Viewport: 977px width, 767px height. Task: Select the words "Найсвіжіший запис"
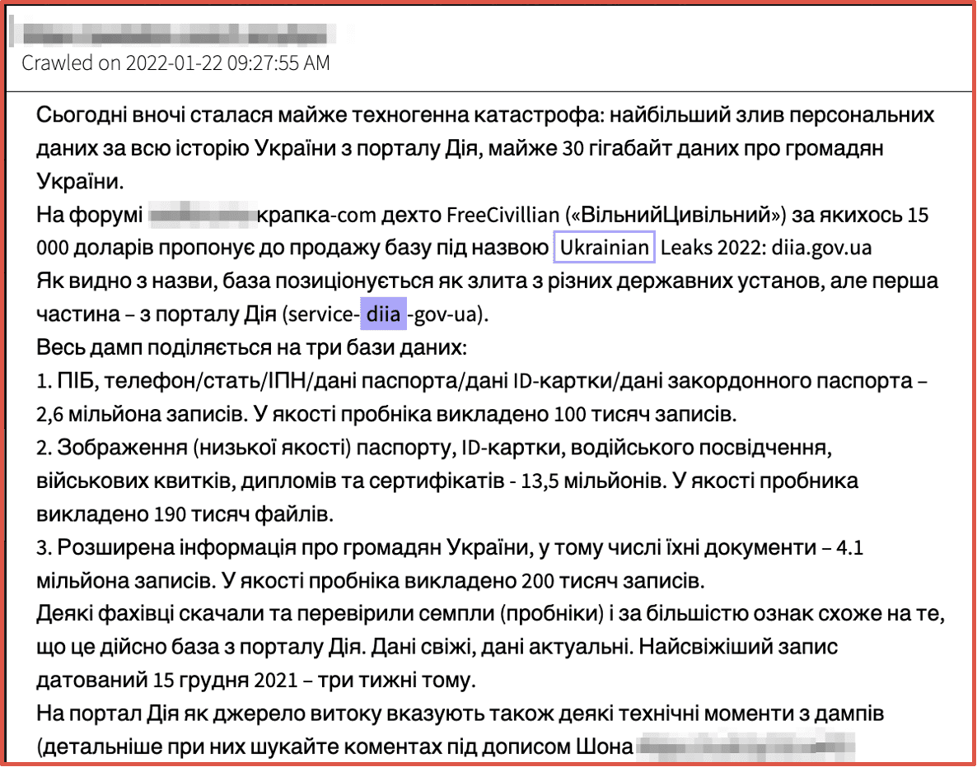[738, 648]
